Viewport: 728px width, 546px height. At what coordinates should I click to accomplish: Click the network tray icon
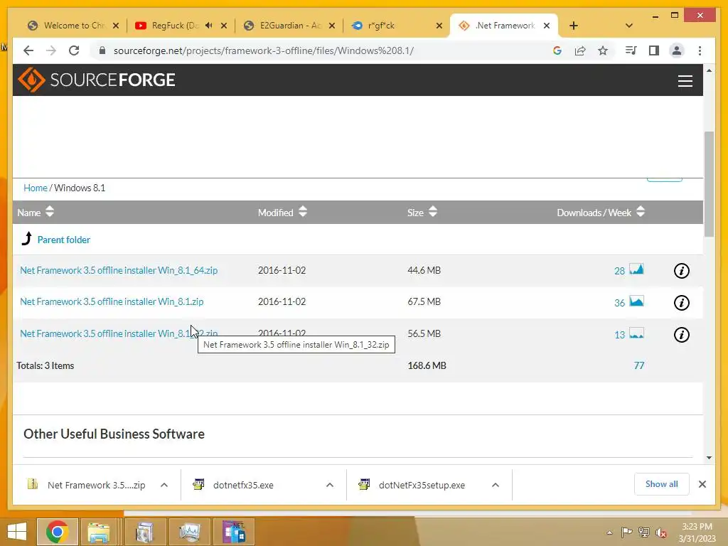[644, 532]
